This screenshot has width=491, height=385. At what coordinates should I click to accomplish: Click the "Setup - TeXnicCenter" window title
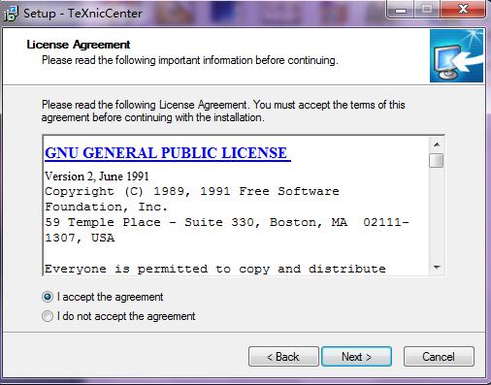[x=82, y=14]
